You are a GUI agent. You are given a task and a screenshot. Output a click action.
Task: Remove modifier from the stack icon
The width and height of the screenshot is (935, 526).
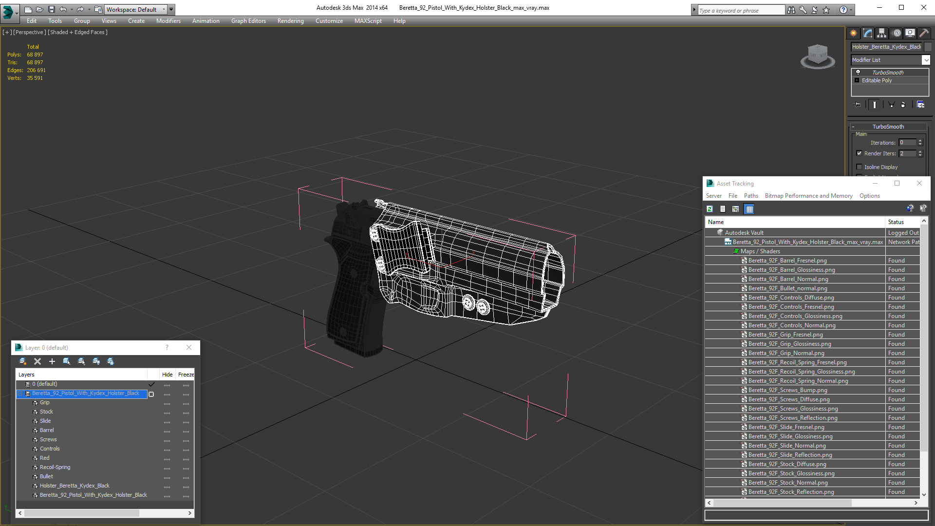[903, 104]
